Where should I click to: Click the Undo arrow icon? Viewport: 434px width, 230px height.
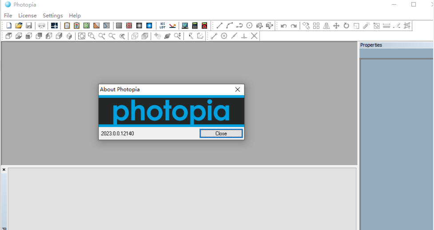[x=284, y=26]
